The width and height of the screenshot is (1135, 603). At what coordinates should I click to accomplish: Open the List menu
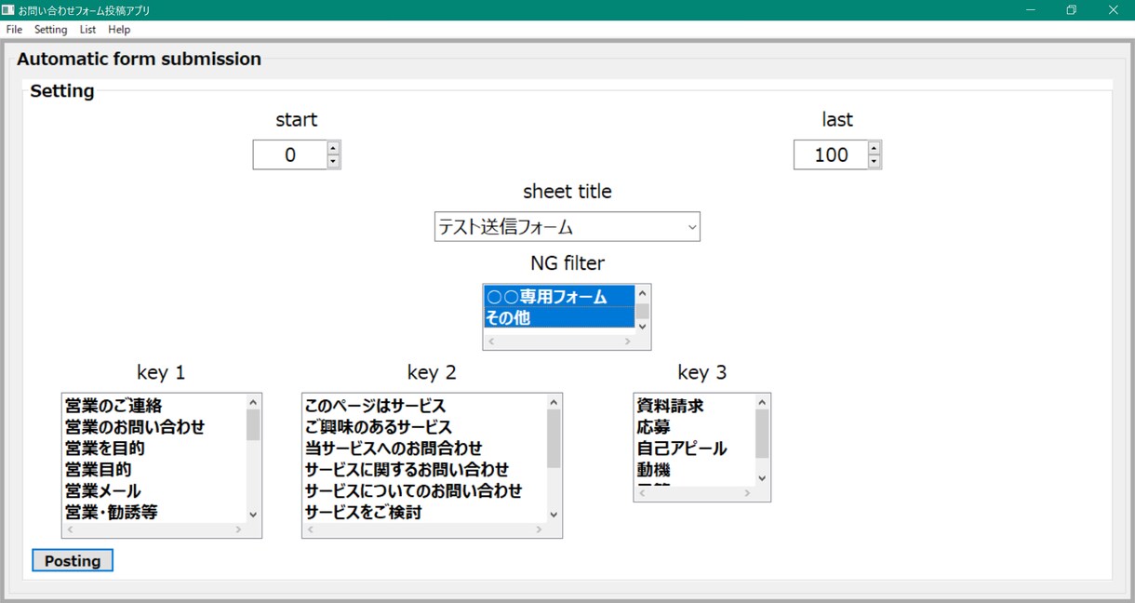click(88, 30)
